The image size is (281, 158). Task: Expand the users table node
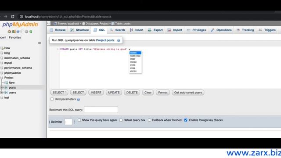2,93
